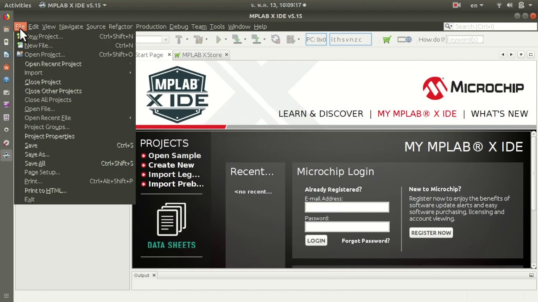538x302 pixels.
Task: Select New File menu entry
Action: [74, 45]
